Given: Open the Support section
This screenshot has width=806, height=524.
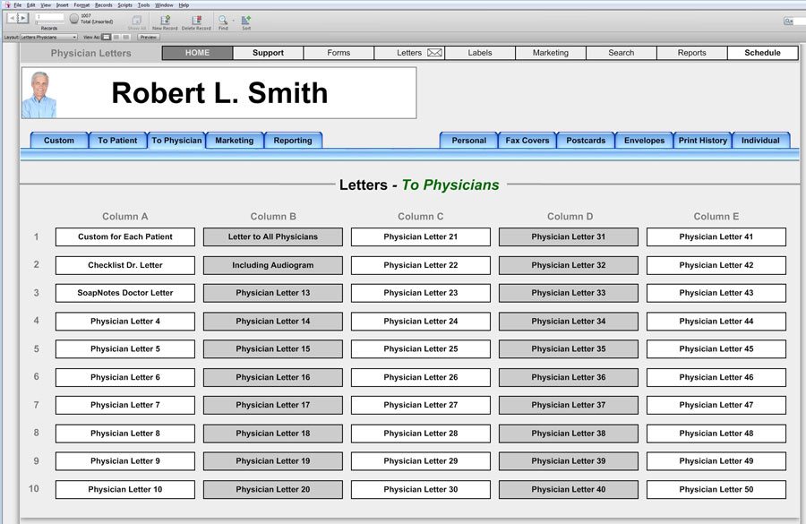Looking at the screenshot, I should [268, 53].
